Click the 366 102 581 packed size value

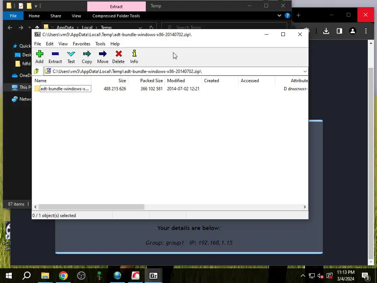pyautogui.click(x=151, y=89)
